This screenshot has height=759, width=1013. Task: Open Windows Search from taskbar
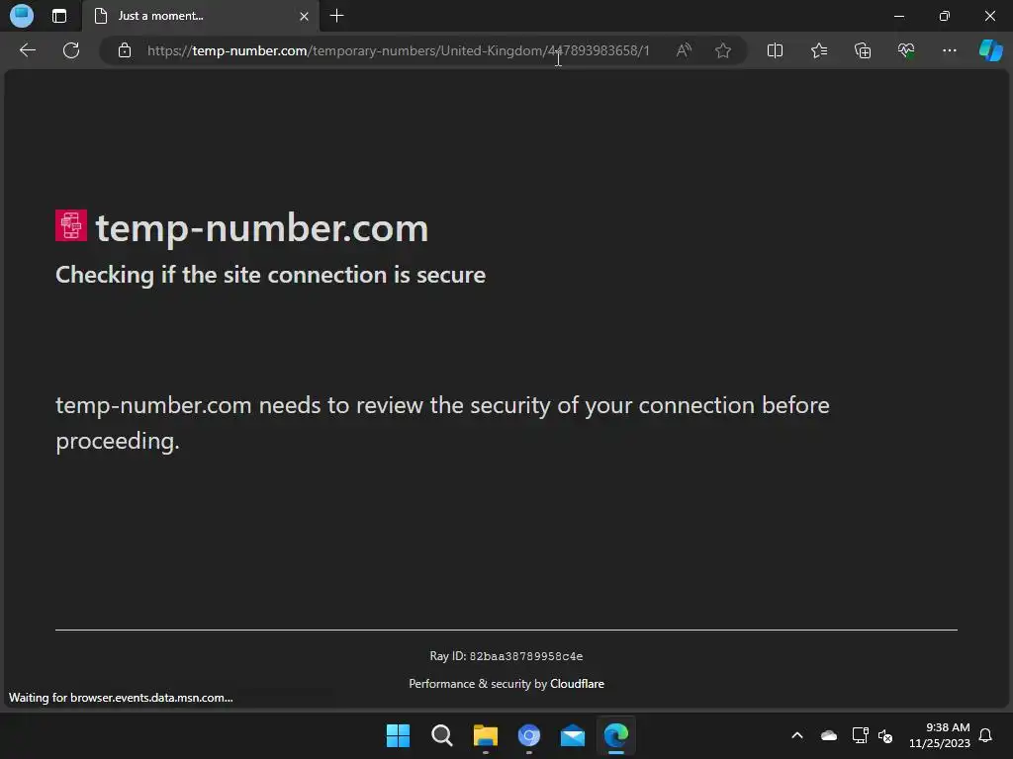(x=442, y=735)
